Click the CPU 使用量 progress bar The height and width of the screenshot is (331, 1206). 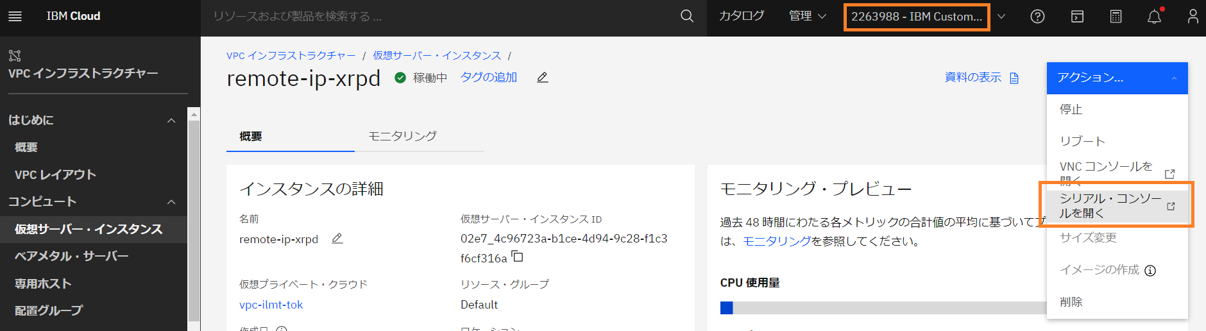coord(883,308)
